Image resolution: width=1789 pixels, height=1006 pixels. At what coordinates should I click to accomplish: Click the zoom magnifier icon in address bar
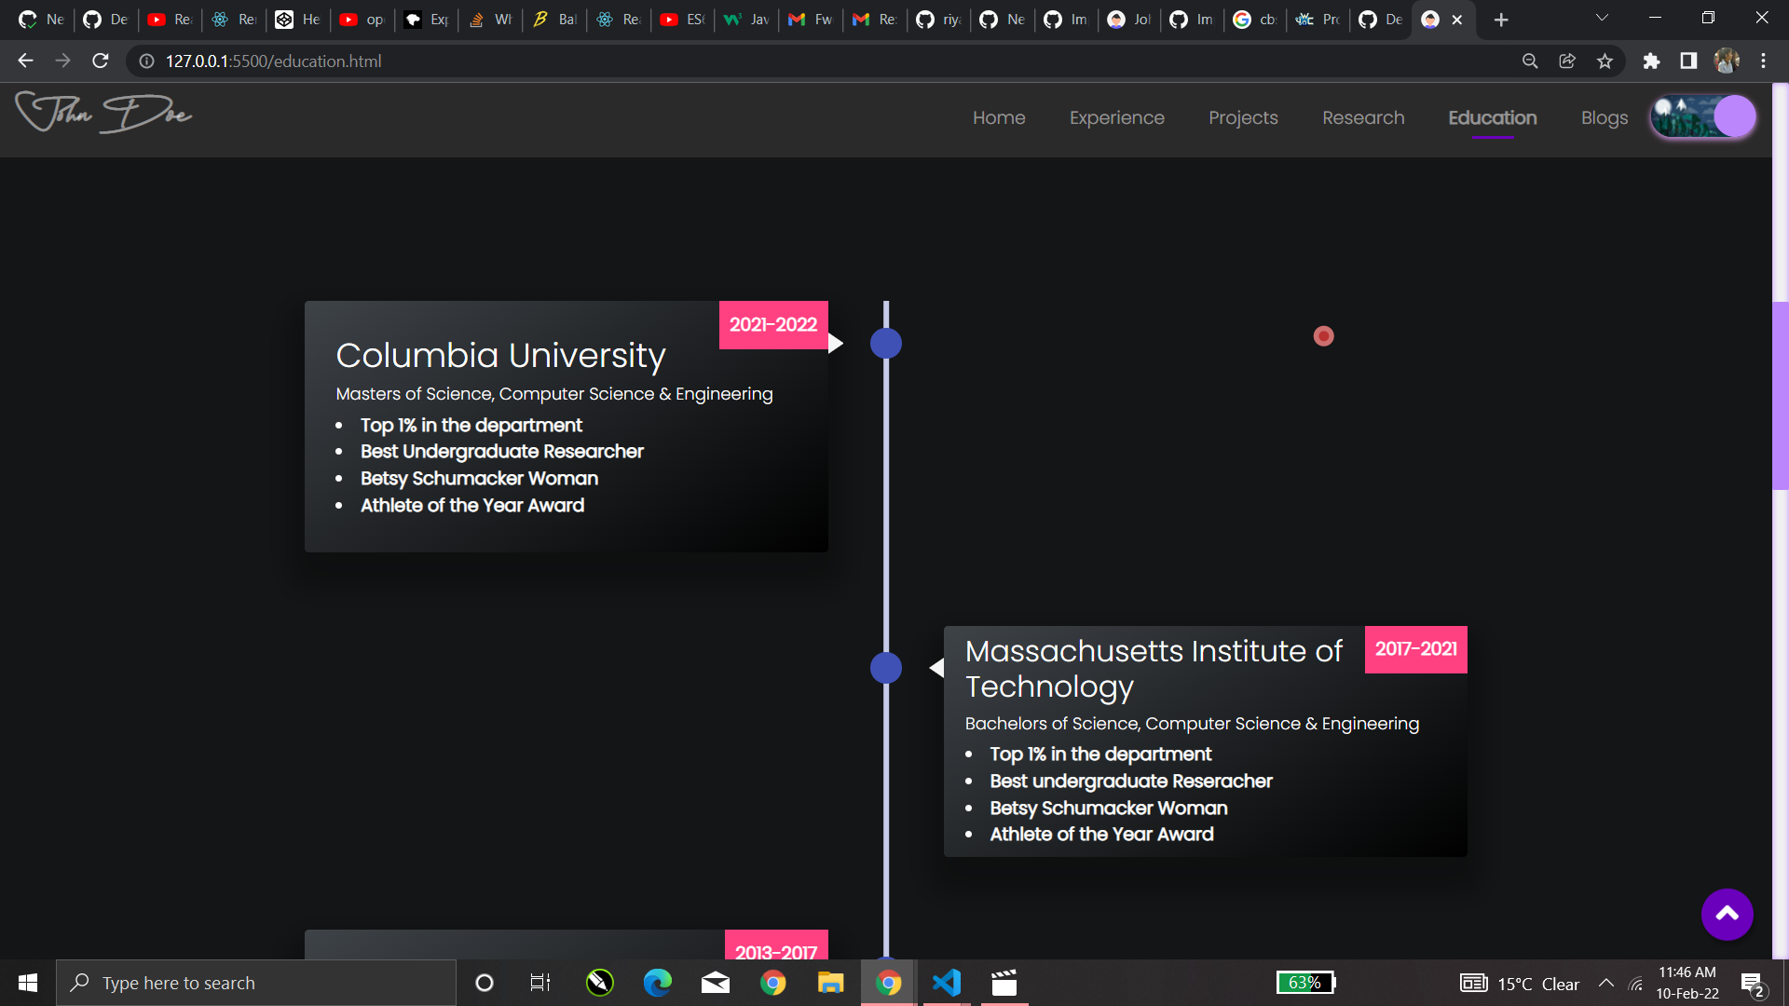(1530, 61)
